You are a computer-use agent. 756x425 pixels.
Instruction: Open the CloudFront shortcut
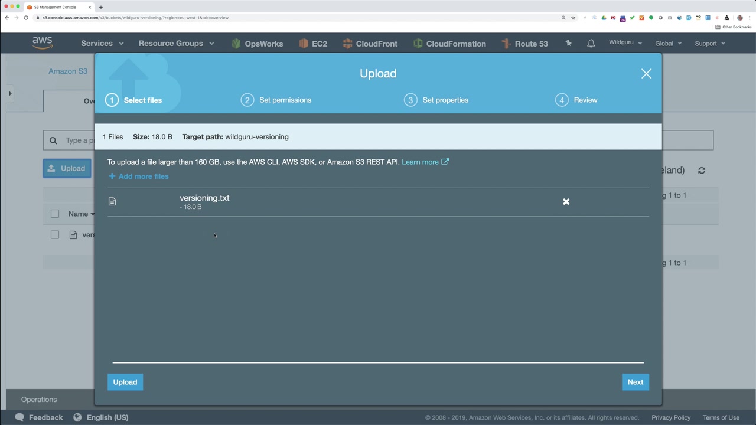point(370,44)
